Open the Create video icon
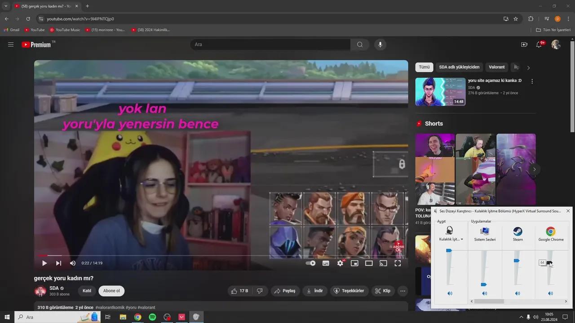The width and height of the screenshot is (575, 323). pos(524,44)
